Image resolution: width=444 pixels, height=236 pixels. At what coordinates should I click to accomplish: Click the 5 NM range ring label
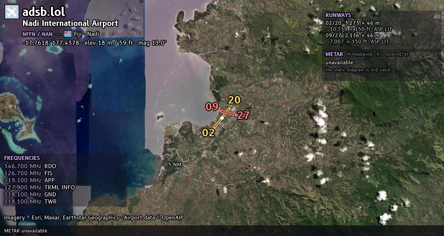coord(175,165)
